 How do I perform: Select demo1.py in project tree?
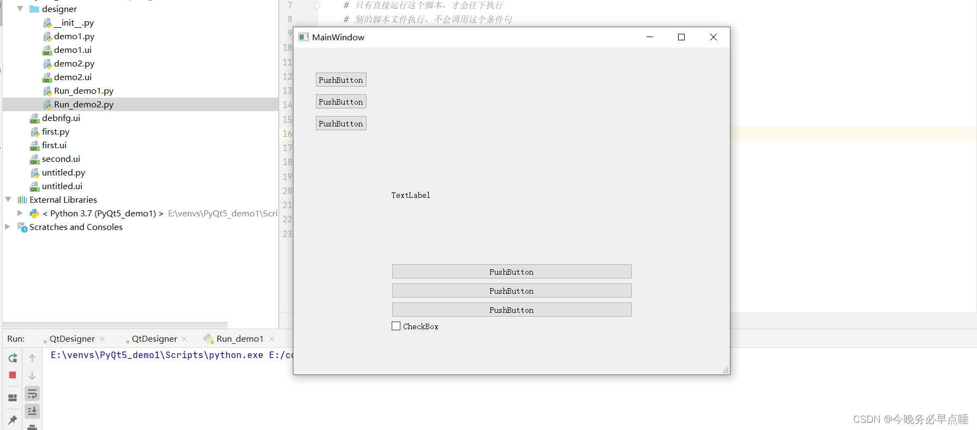74,37
